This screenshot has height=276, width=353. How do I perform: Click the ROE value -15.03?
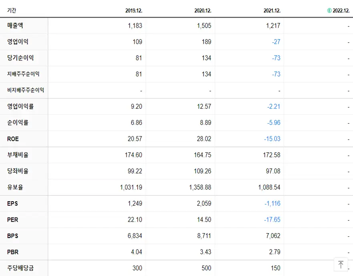[x=272, y=139]
